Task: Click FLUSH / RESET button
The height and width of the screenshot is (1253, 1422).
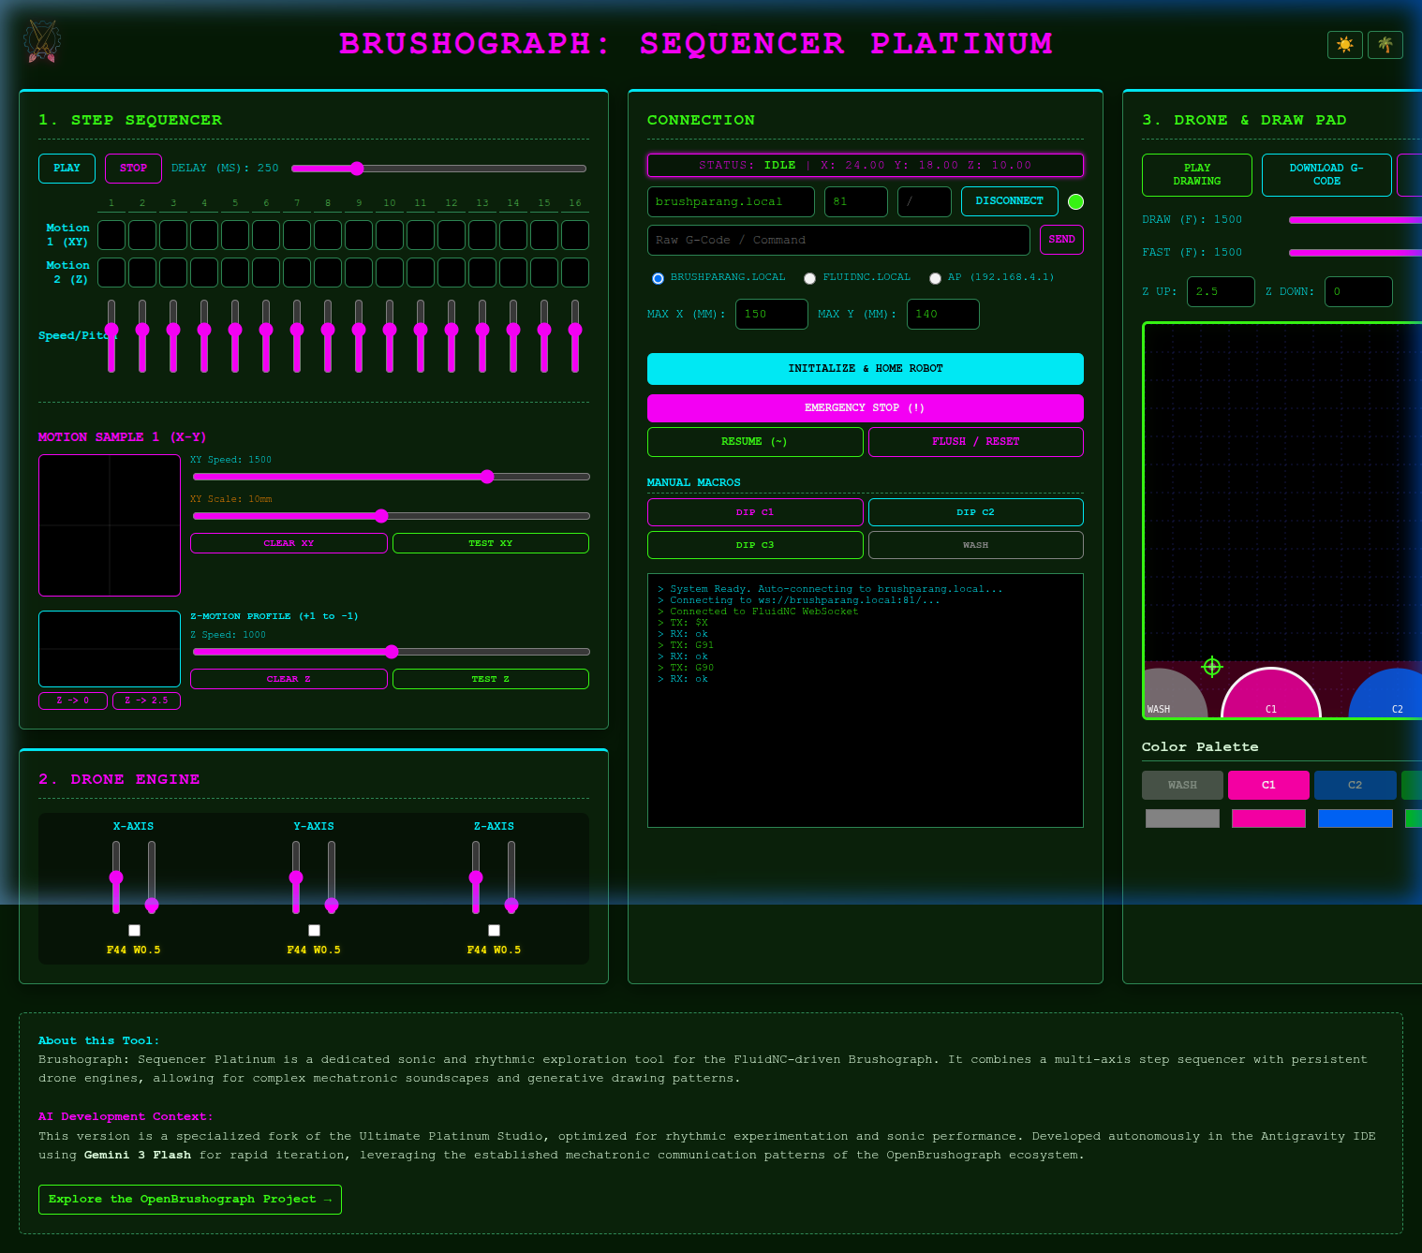Action: (975, 442)
